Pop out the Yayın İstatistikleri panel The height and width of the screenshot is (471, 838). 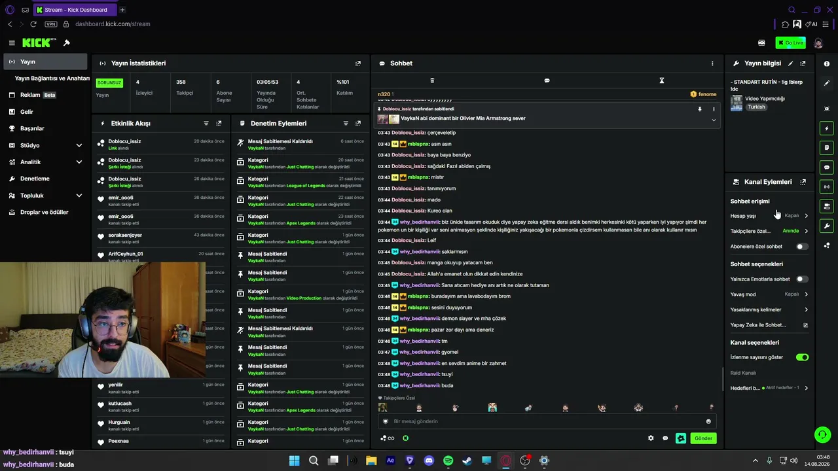[x=358, y=63]
